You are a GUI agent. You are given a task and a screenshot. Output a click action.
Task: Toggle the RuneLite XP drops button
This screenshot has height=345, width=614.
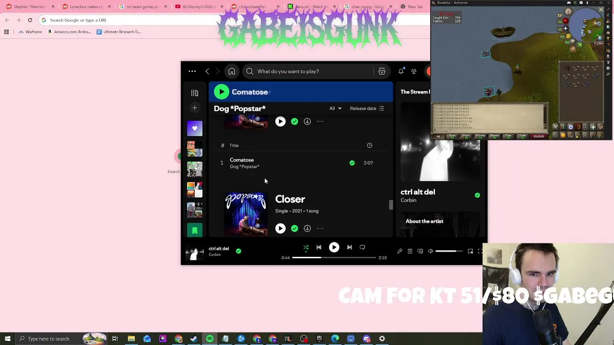560,15
